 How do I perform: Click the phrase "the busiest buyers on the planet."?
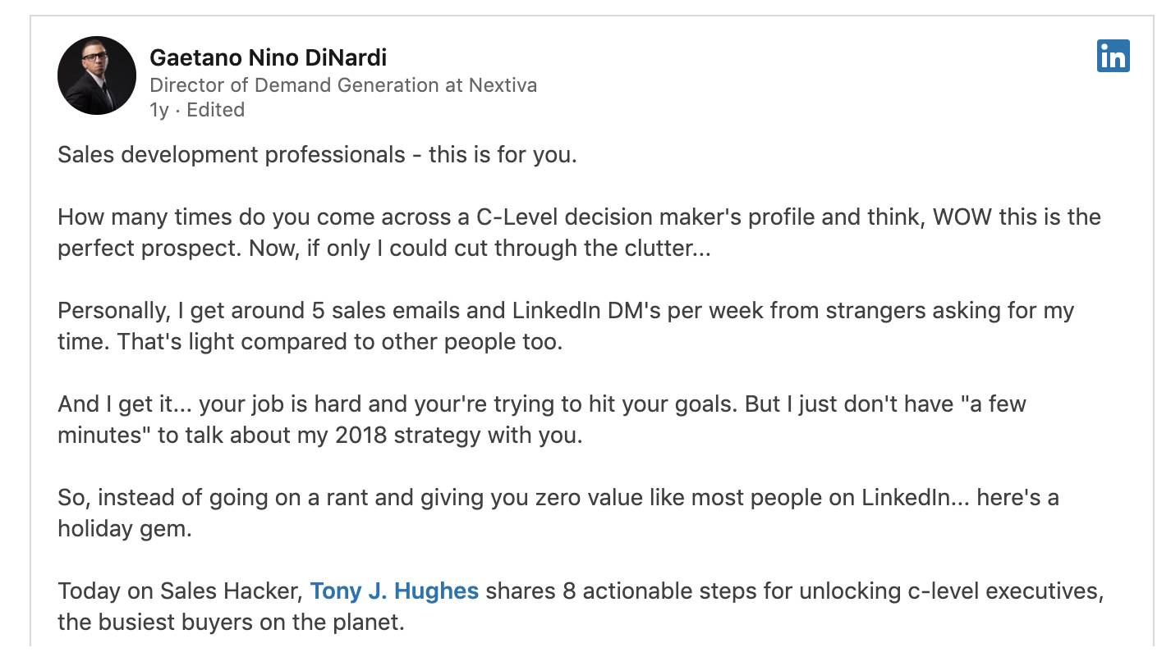(231, 623)
